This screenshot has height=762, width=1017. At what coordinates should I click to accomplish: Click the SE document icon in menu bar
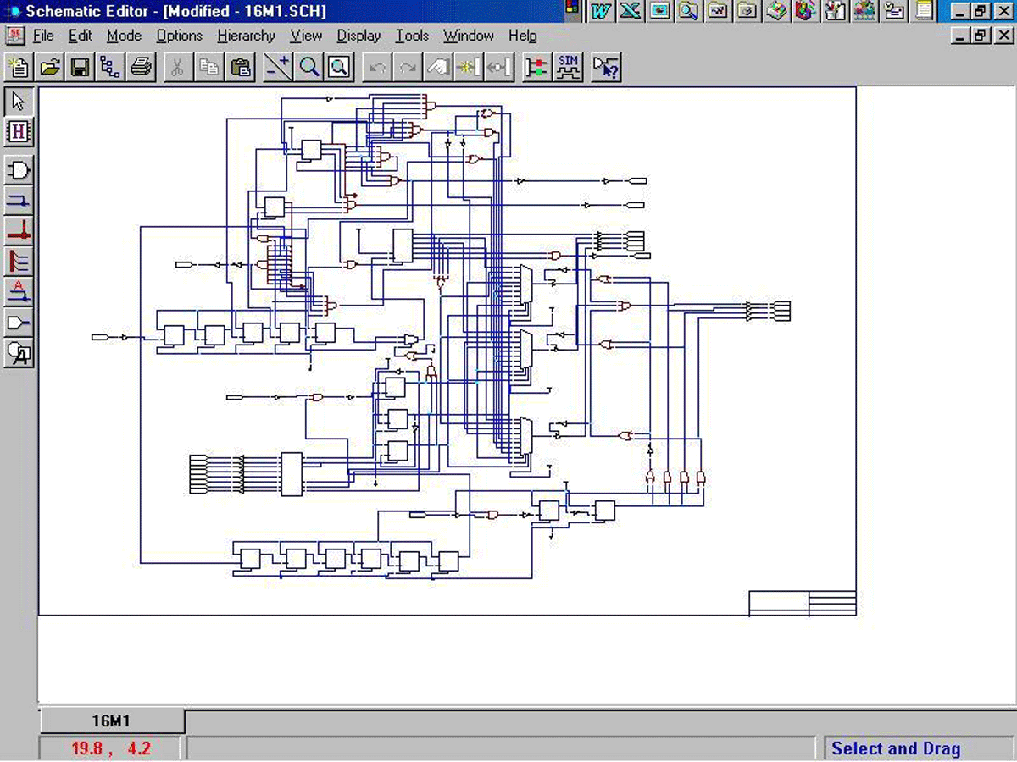15,36
